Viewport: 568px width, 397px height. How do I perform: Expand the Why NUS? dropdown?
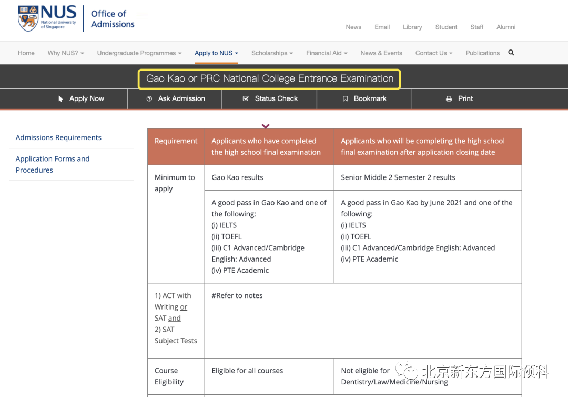point(66,53)
